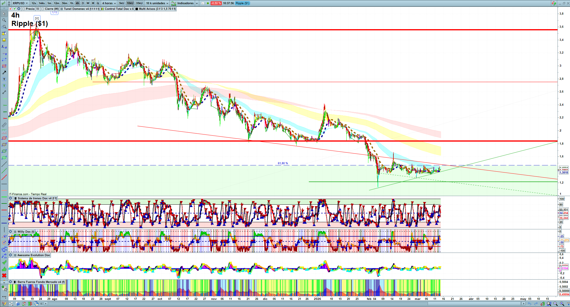
Task: Click the zoom in magnifier icon
Action: click(562, 304)
